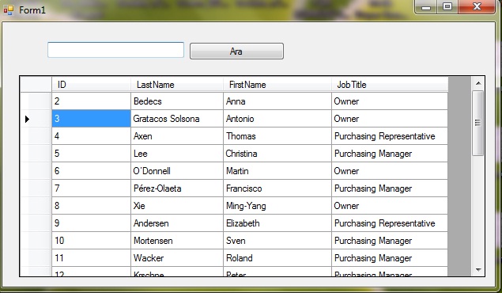Viewport: 502px width, 293px height.
Task: Maximize the Form1 window
Action: 447,7
